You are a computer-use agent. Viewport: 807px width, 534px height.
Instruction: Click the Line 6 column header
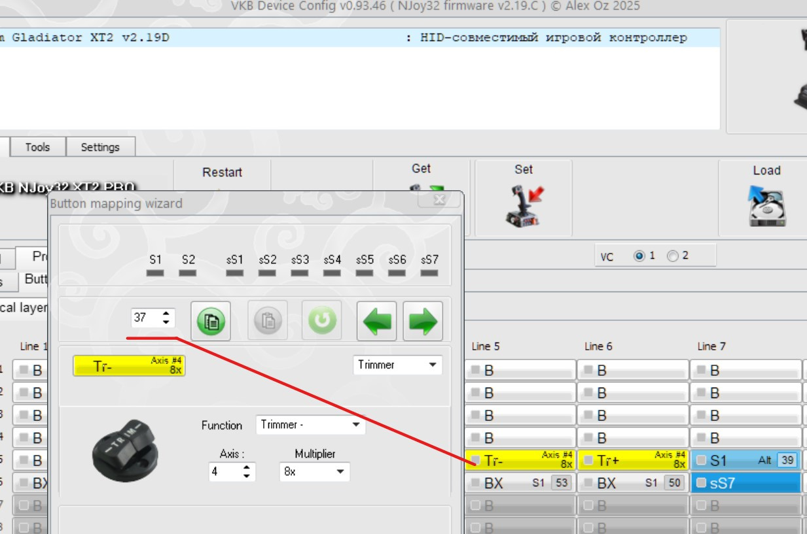tap(598, 346)
